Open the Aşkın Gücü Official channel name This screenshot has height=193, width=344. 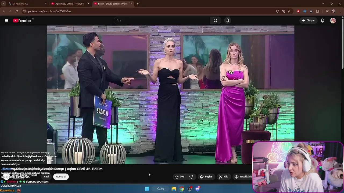pos(24,175)
